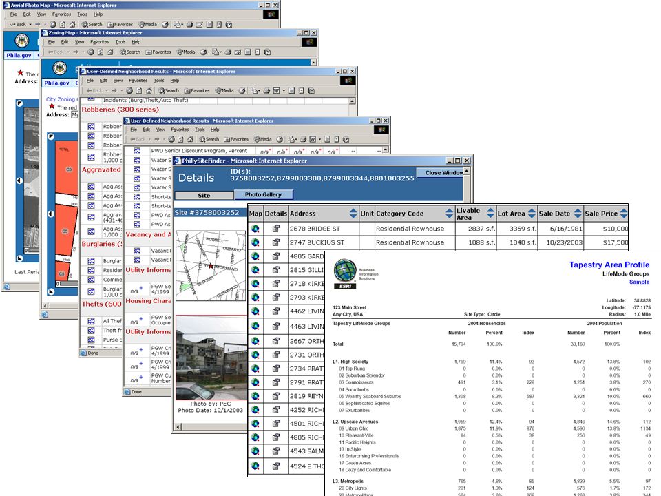Click Favorites button in Zoning Map toolbar
661x496 pixels.
point(158,52)
